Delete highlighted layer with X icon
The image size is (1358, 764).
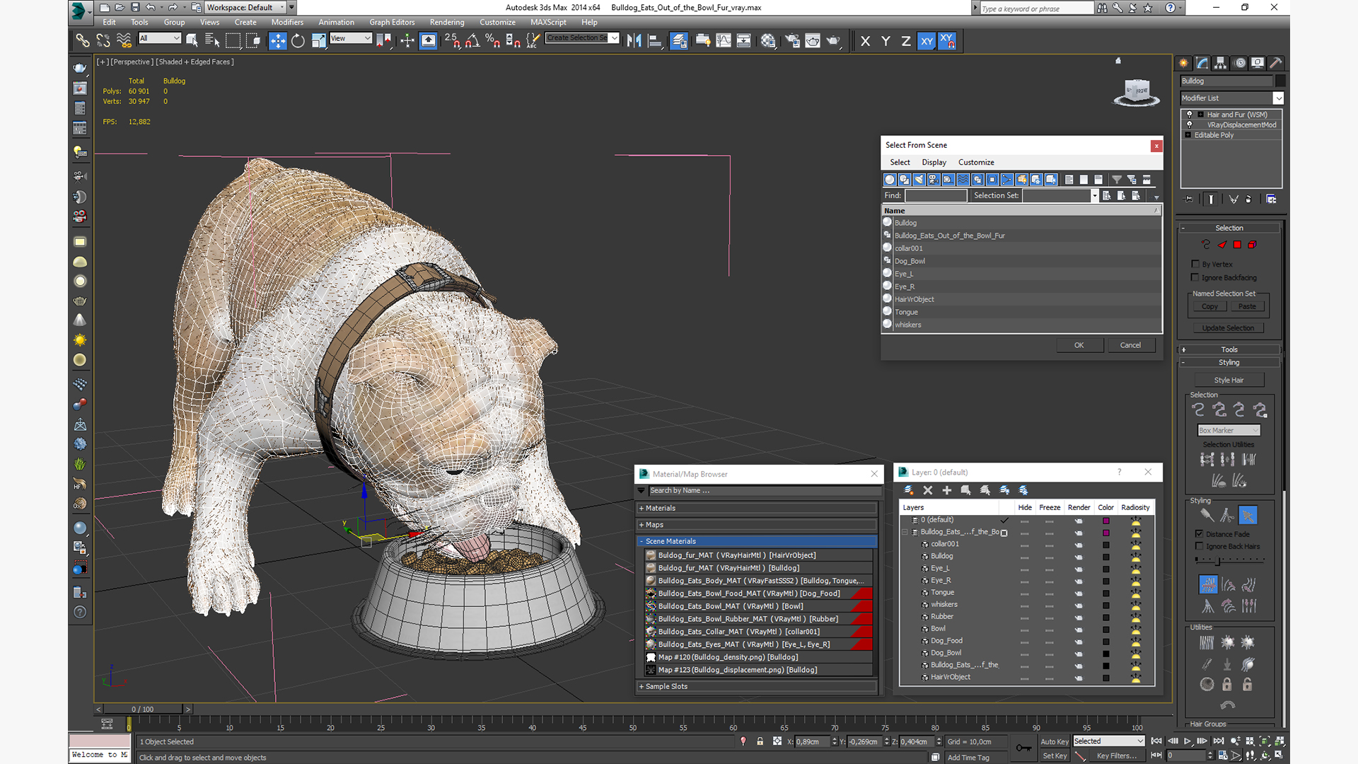(x=928, y=490)
